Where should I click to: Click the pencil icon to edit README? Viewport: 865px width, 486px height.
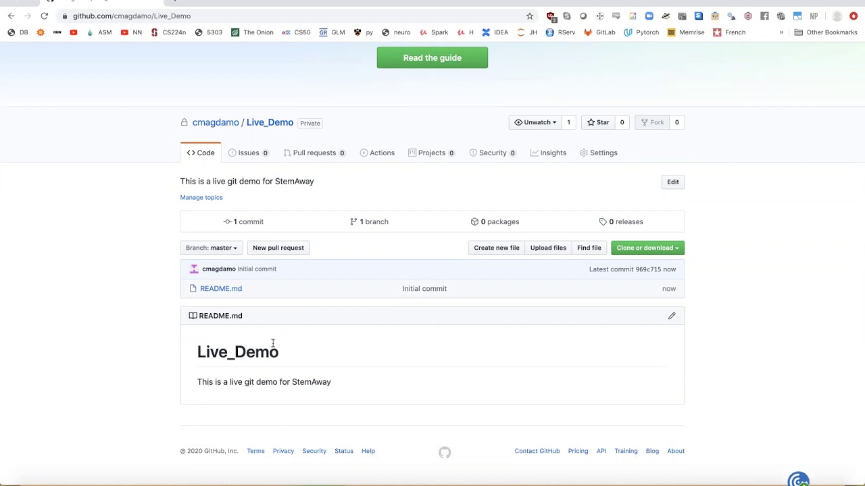(x=672, y=316)
